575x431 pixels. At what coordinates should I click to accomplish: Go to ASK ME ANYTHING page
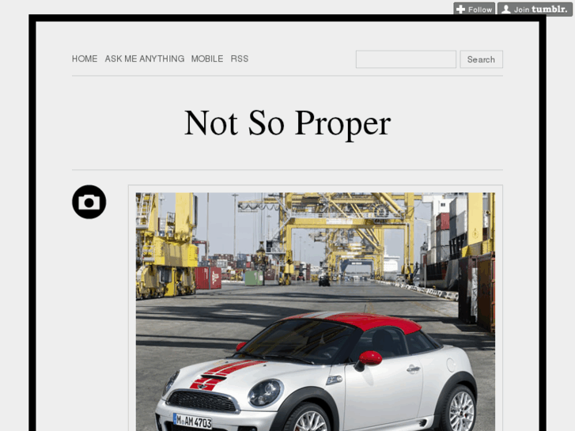point(145,59)
